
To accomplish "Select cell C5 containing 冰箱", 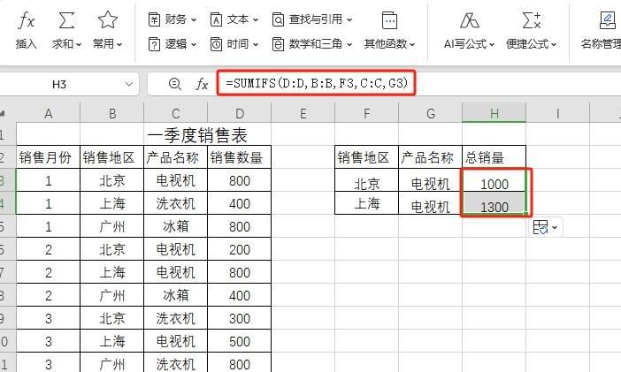I will coord(176,226).
